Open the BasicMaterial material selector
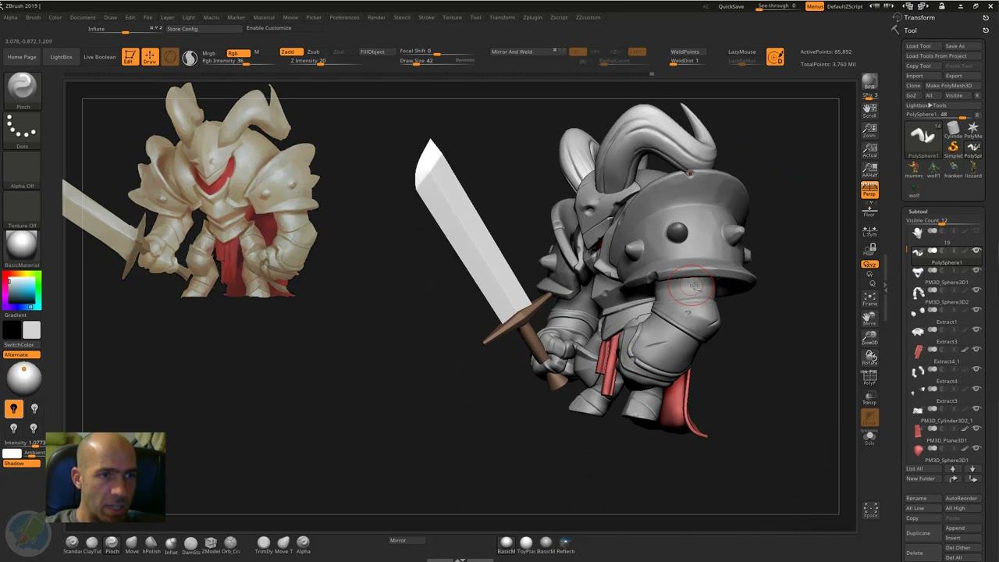The width and height of the screenshot is (999, 562). click(x=22, y=248)
